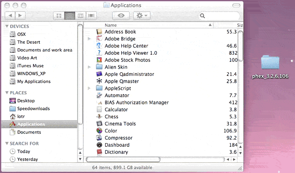Select the Chess icon

click(x=99, y=116)
